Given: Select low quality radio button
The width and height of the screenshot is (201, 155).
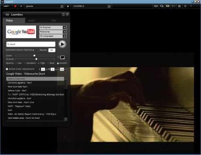Looking at the screenshot, I should (x=16, y=63).
